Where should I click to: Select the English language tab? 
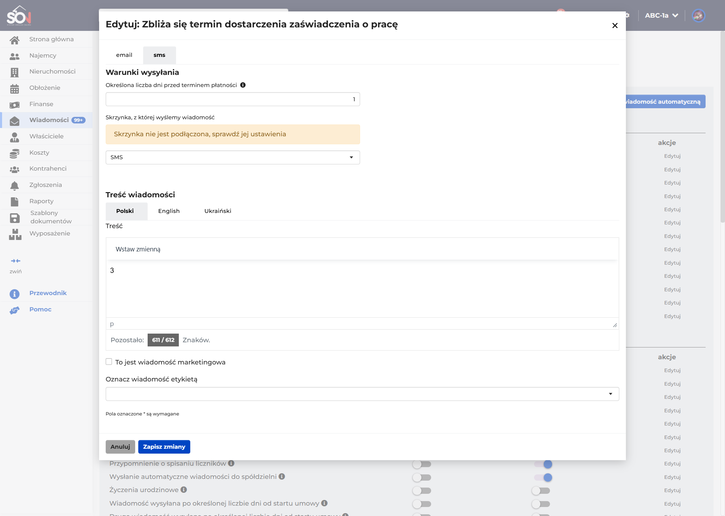coord(169,211)
